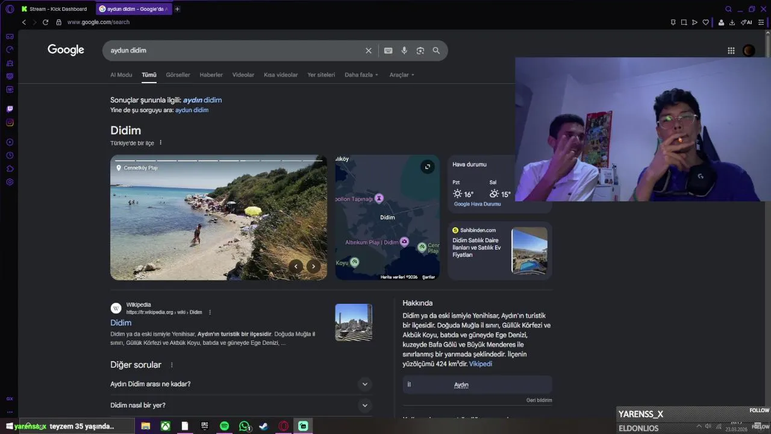Open the Player icon in sidebar
Screen dimensions: 771x434
coord(10,142)
